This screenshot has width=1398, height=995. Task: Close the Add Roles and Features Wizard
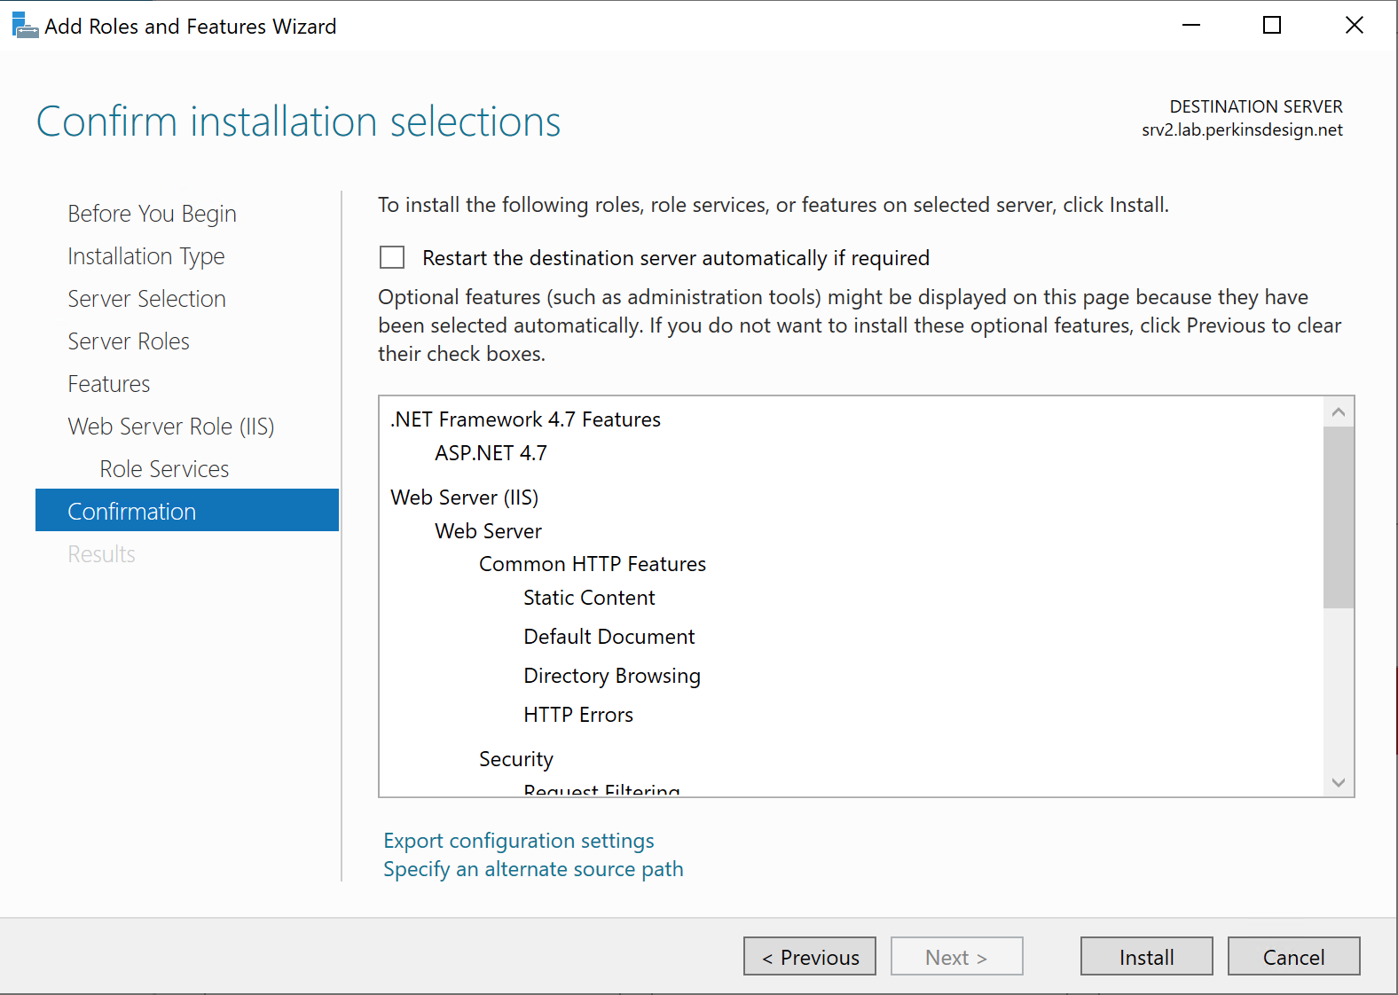point(1354,26)
